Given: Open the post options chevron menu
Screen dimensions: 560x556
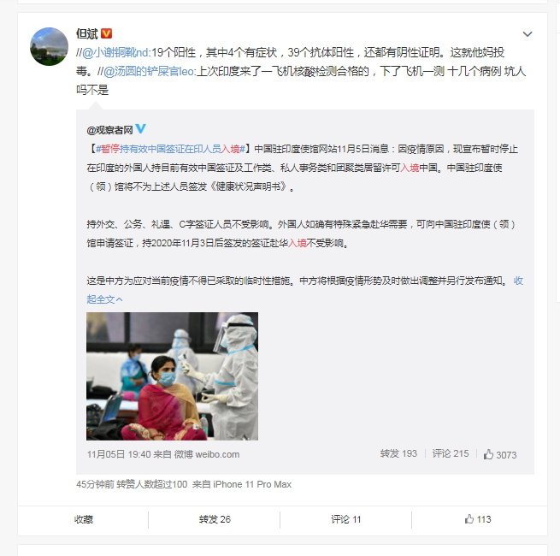Looking at the screenshot, I should pos(528,34).
